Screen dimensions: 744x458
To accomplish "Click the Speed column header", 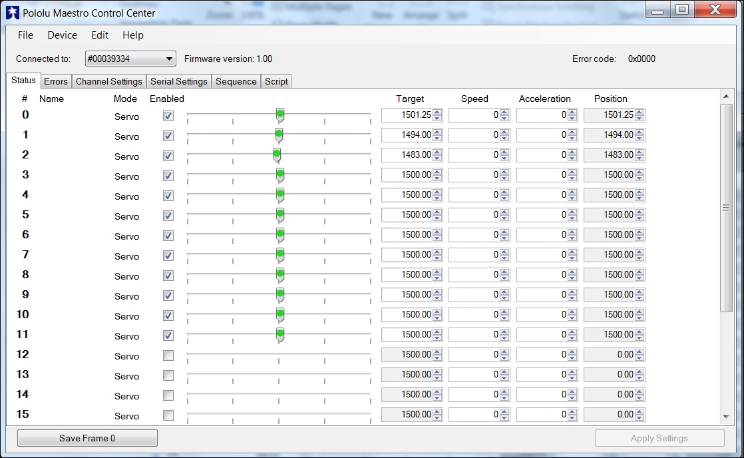I will click(474, 99).
